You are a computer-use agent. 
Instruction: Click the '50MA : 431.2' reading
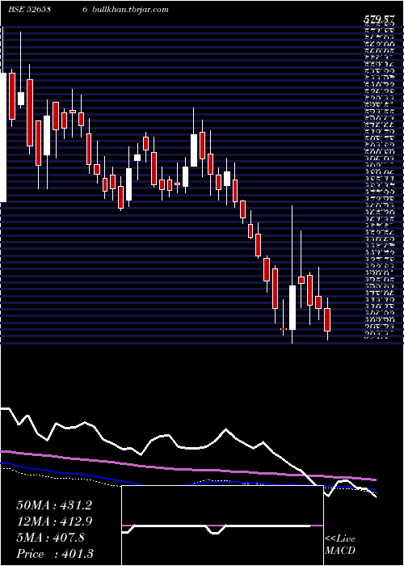[54, 505]
